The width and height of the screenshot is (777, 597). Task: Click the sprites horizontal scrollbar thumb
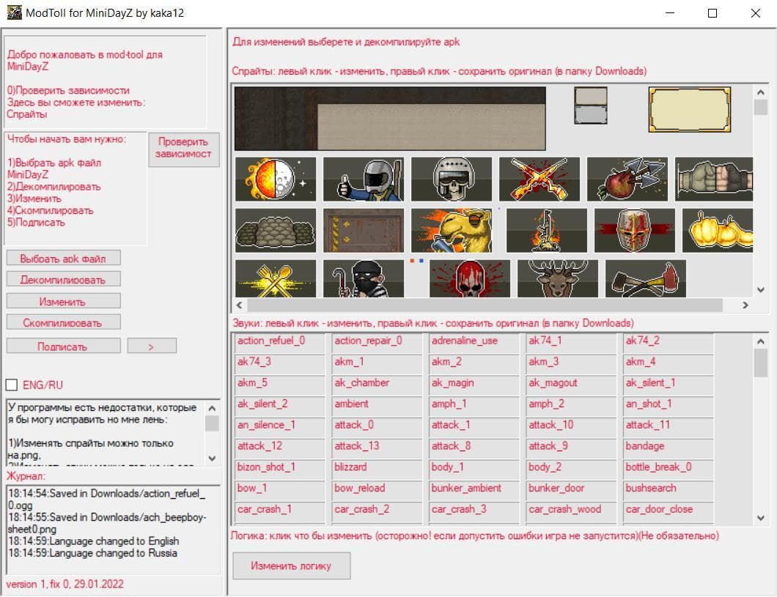(485, 305)
